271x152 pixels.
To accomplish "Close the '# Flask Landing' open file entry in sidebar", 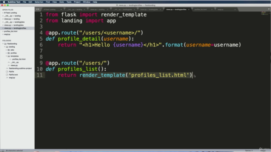I will pos(3,13).
